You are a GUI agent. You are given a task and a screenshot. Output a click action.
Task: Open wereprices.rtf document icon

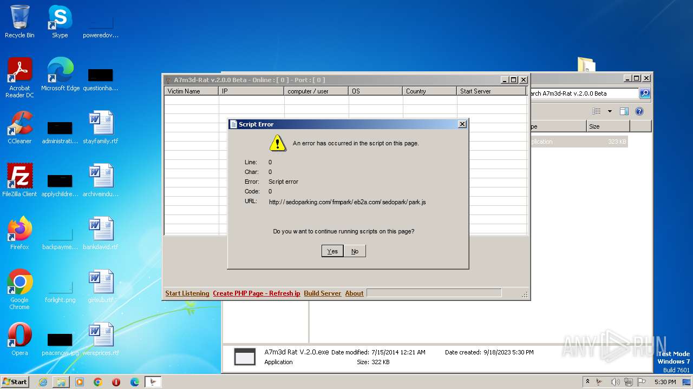(101, 339)
